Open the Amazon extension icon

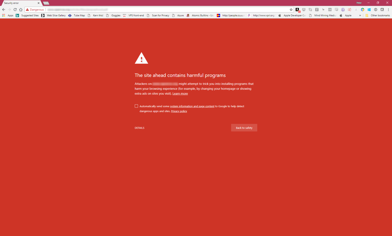pos(297,9)
